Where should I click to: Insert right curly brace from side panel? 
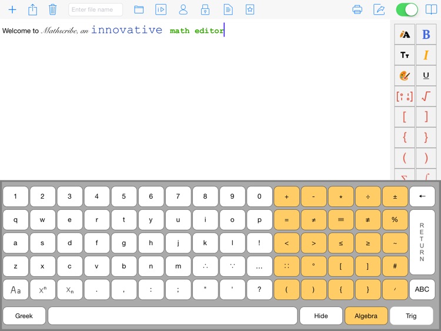tap(426, 138)
